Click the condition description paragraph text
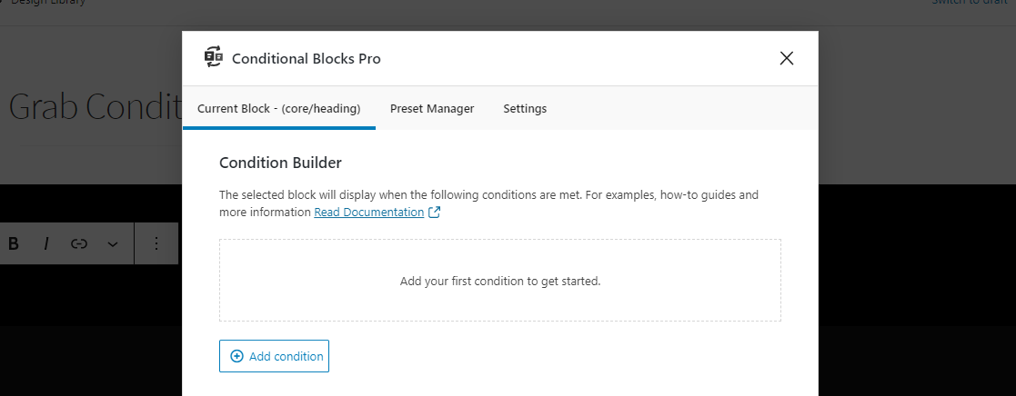The height and width of the screenshot is (396, 1016). (x=488, y=203)
